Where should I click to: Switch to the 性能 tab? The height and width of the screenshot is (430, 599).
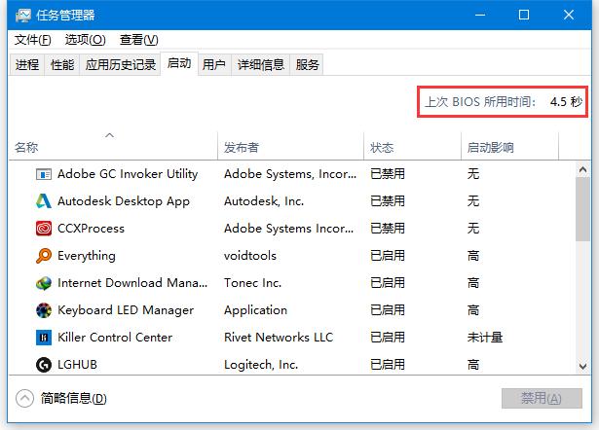(x=61, y=65)
